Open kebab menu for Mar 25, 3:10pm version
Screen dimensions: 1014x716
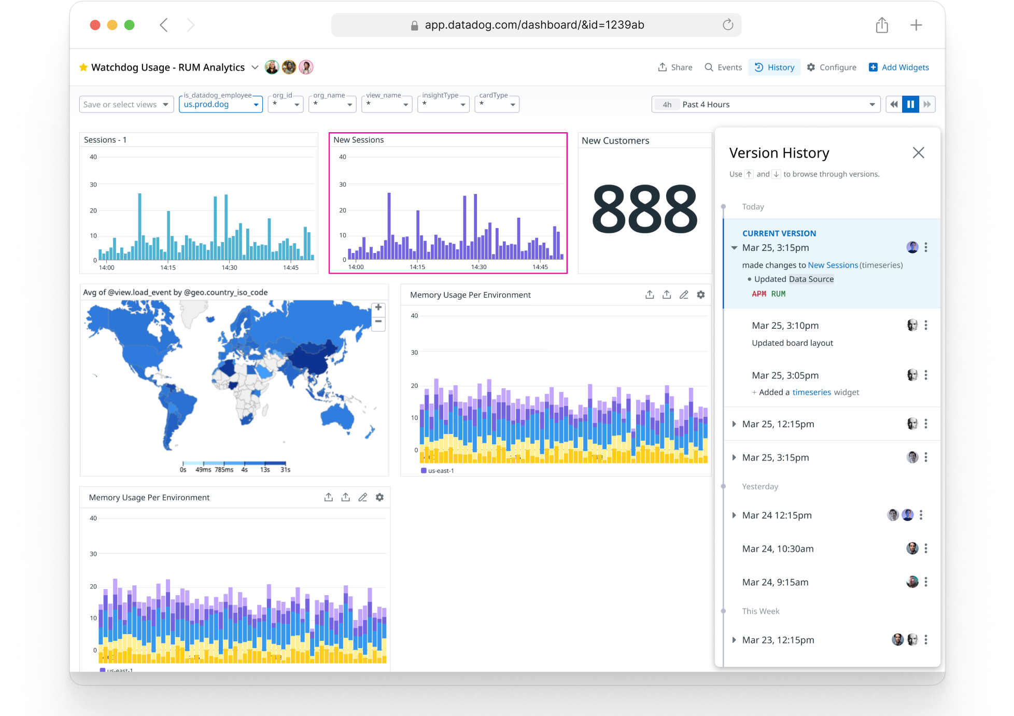pos(926,325)
